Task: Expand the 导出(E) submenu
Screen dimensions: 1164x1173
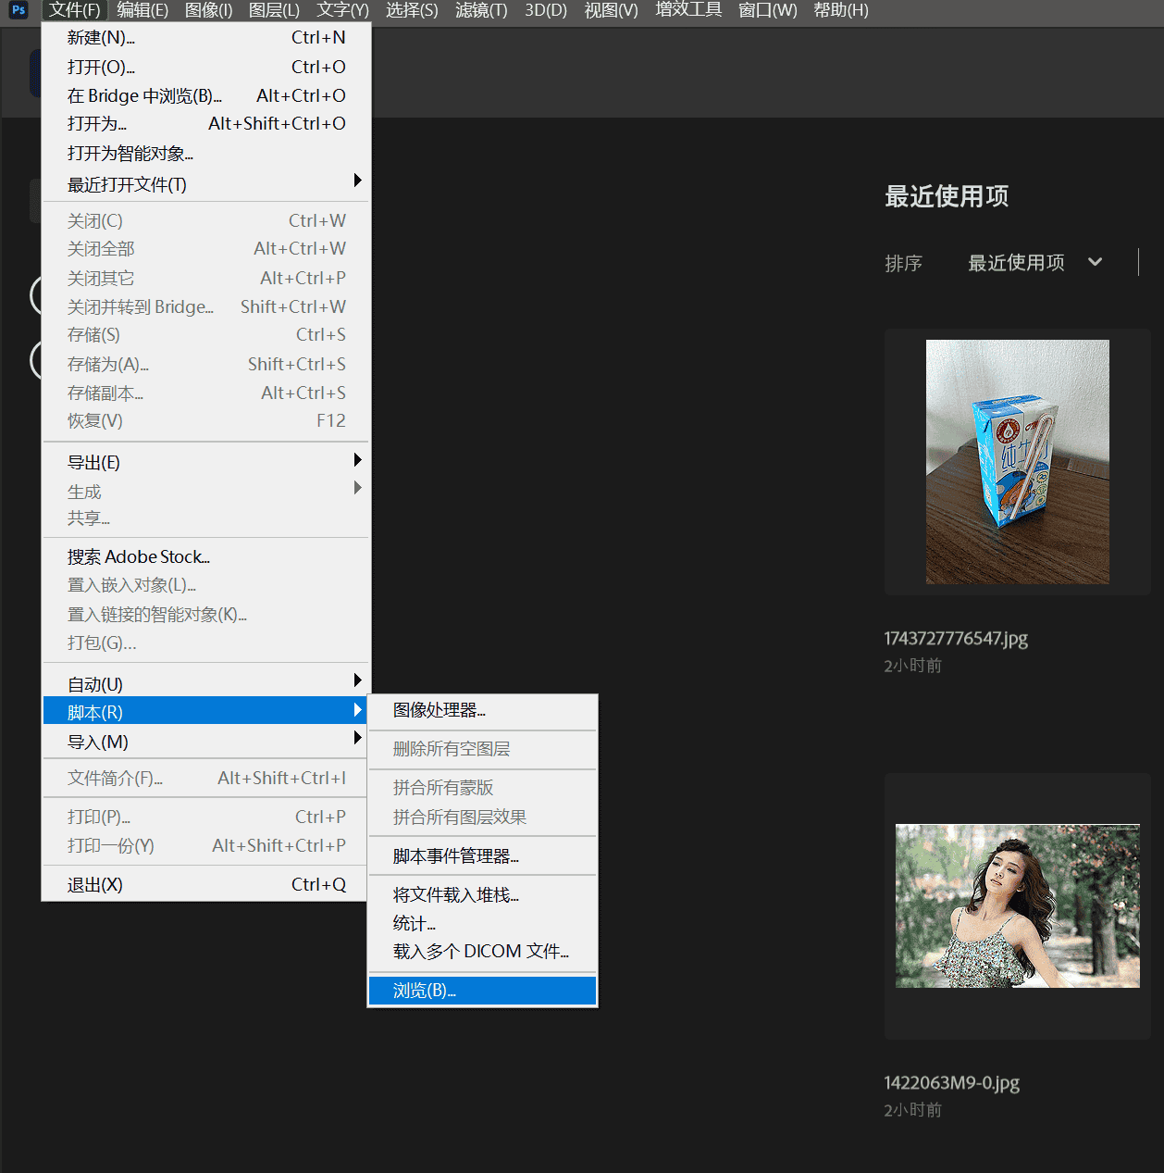Action: [x=205, y=462]
